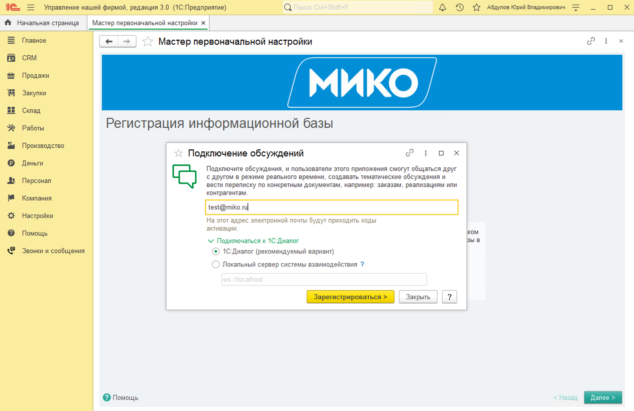Select the Склад section icon
634x411 pixels.
pyautogui.click(x=11, y=110)
